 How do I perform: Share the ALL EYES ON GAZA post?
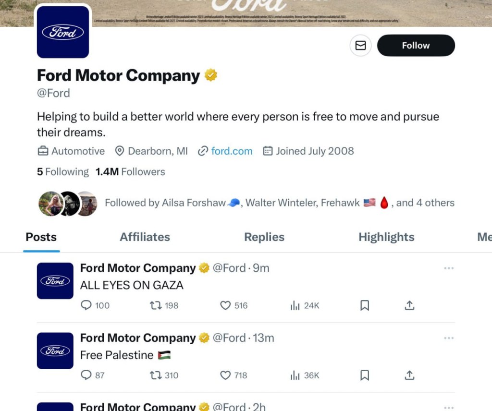(409, 305)
